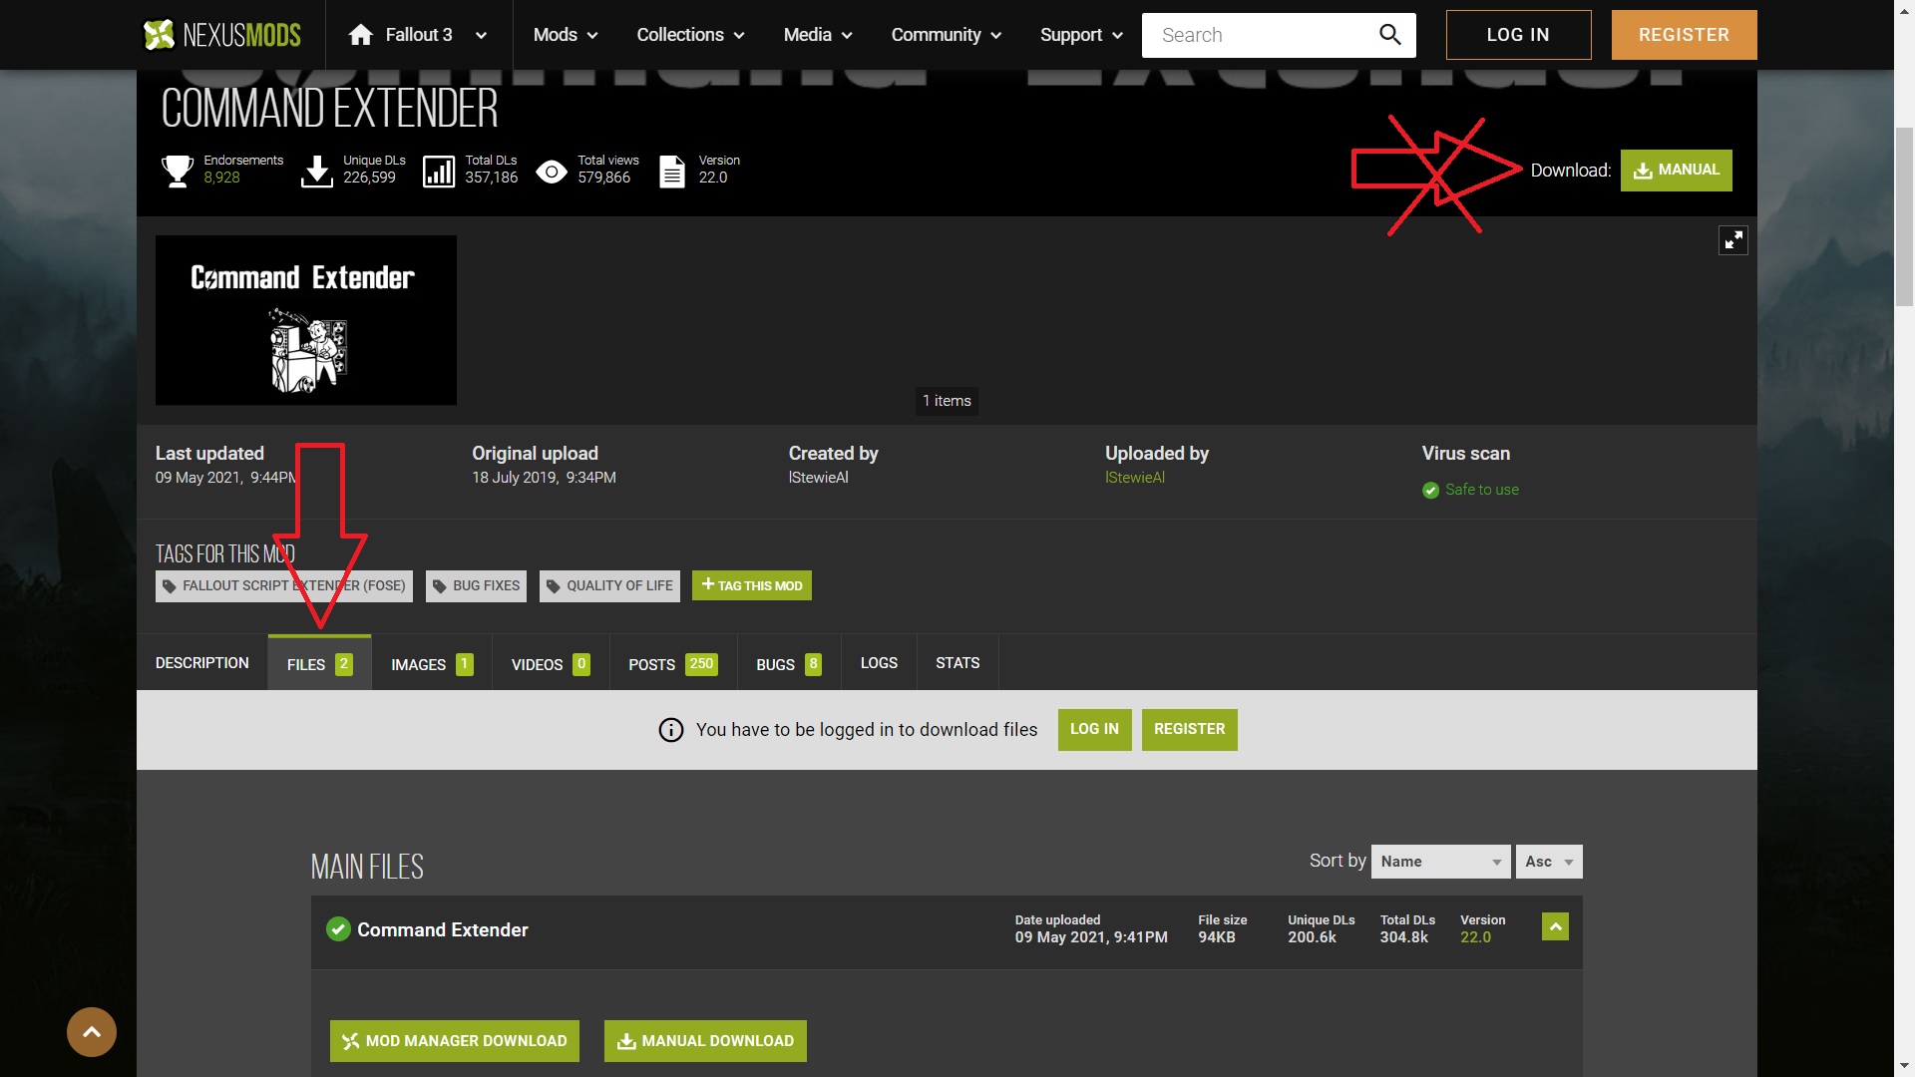This screenshot has width=1915, height=1077.
Task: Select the Files tab
Action: tap(319, 664)
